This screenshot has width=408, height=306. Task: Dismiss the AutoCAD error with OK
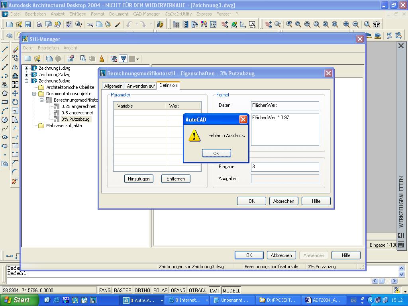point(216,153)
